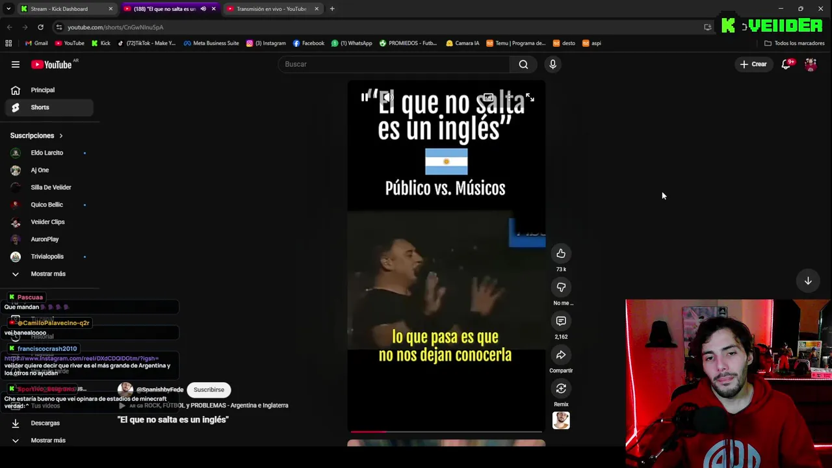Open the comments on this short
The image size is (832, 468).
(x=561, y=321)
